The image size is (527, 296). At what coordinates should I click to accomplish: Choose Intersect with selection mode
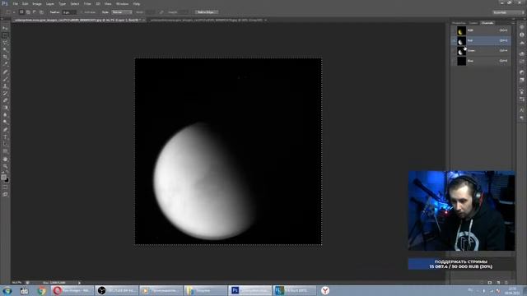pos(41,12)
